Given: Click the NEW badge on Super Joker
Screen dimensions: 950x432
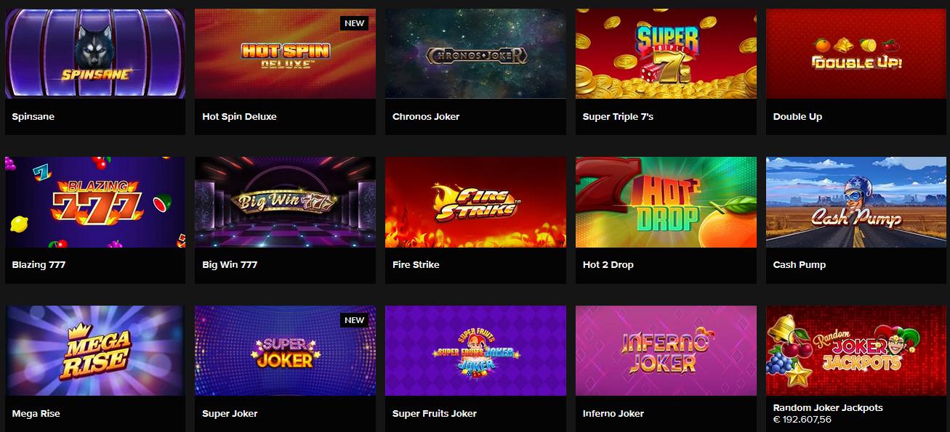Looking at the screenshot, I should click(x=354, y=320).
